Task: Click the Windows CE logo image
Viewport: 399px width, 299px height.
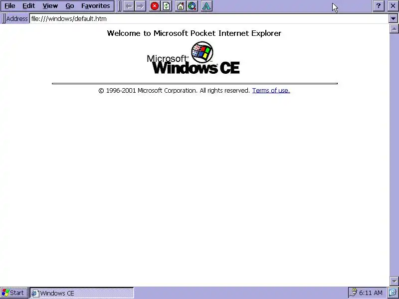Action: coord(194,58)
